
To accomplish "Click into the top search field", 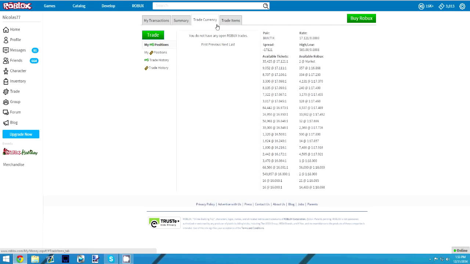I will [207, 6].
